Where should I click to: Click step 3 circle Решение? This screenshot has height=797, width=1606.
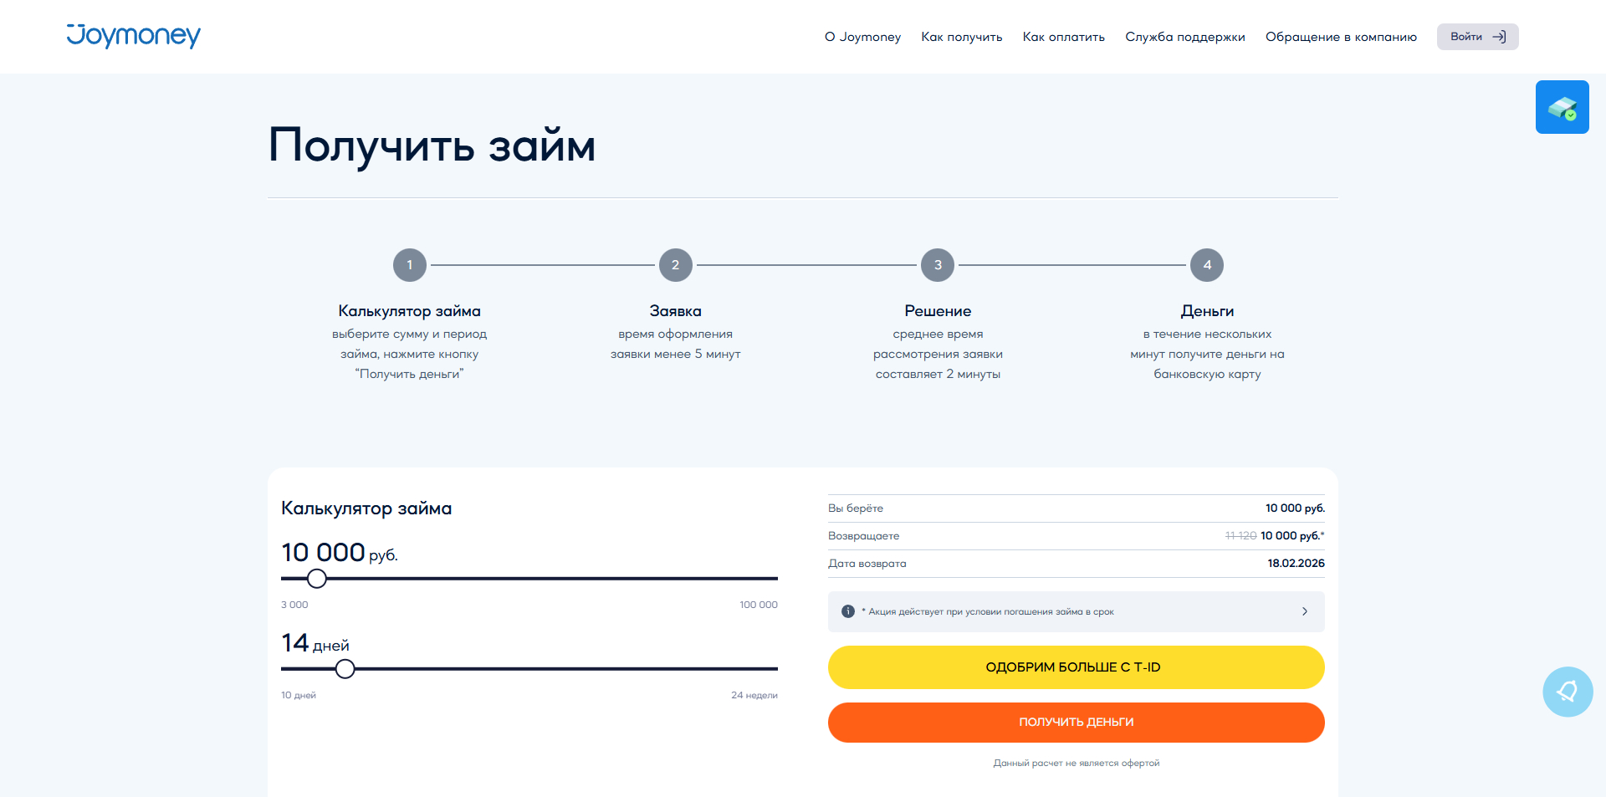click(938, 265)
